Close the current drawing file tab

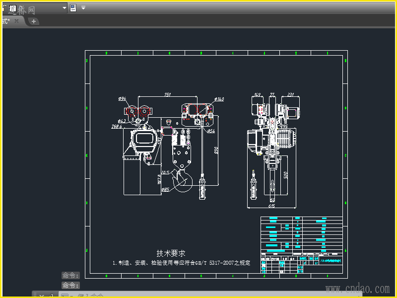click(16, 21)
